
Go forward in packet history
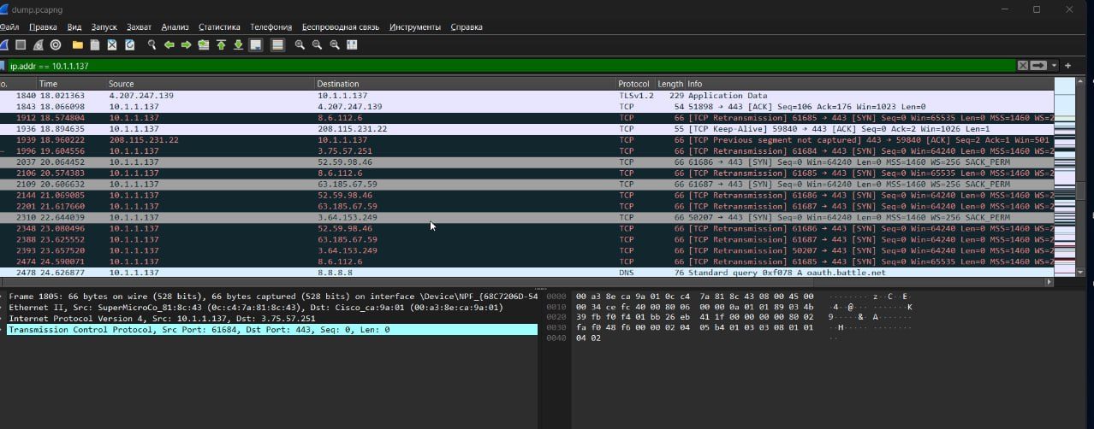[x=186, y=44]
